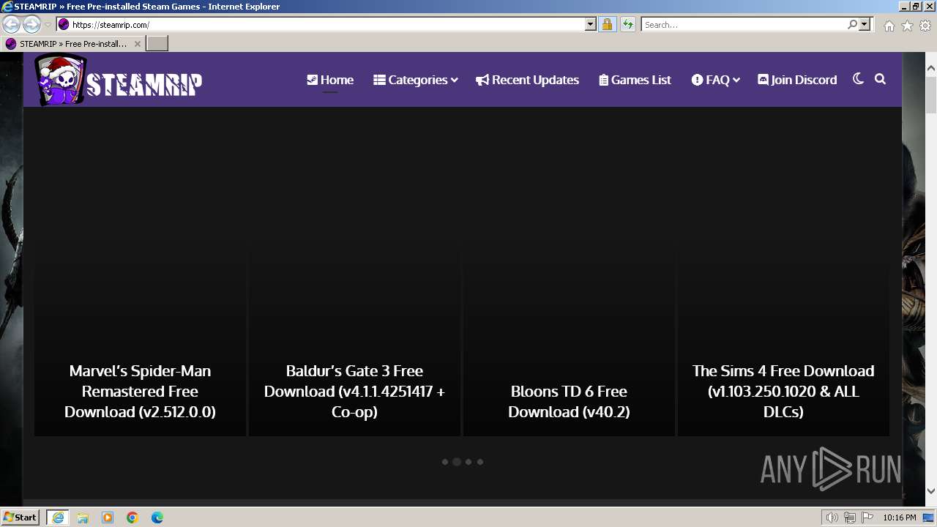Screen dimensions: 937x527
Task: Click Join Discord link
Action: pyautogui.click(x=797, y=80)
